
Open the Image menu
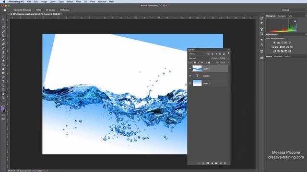44,1
